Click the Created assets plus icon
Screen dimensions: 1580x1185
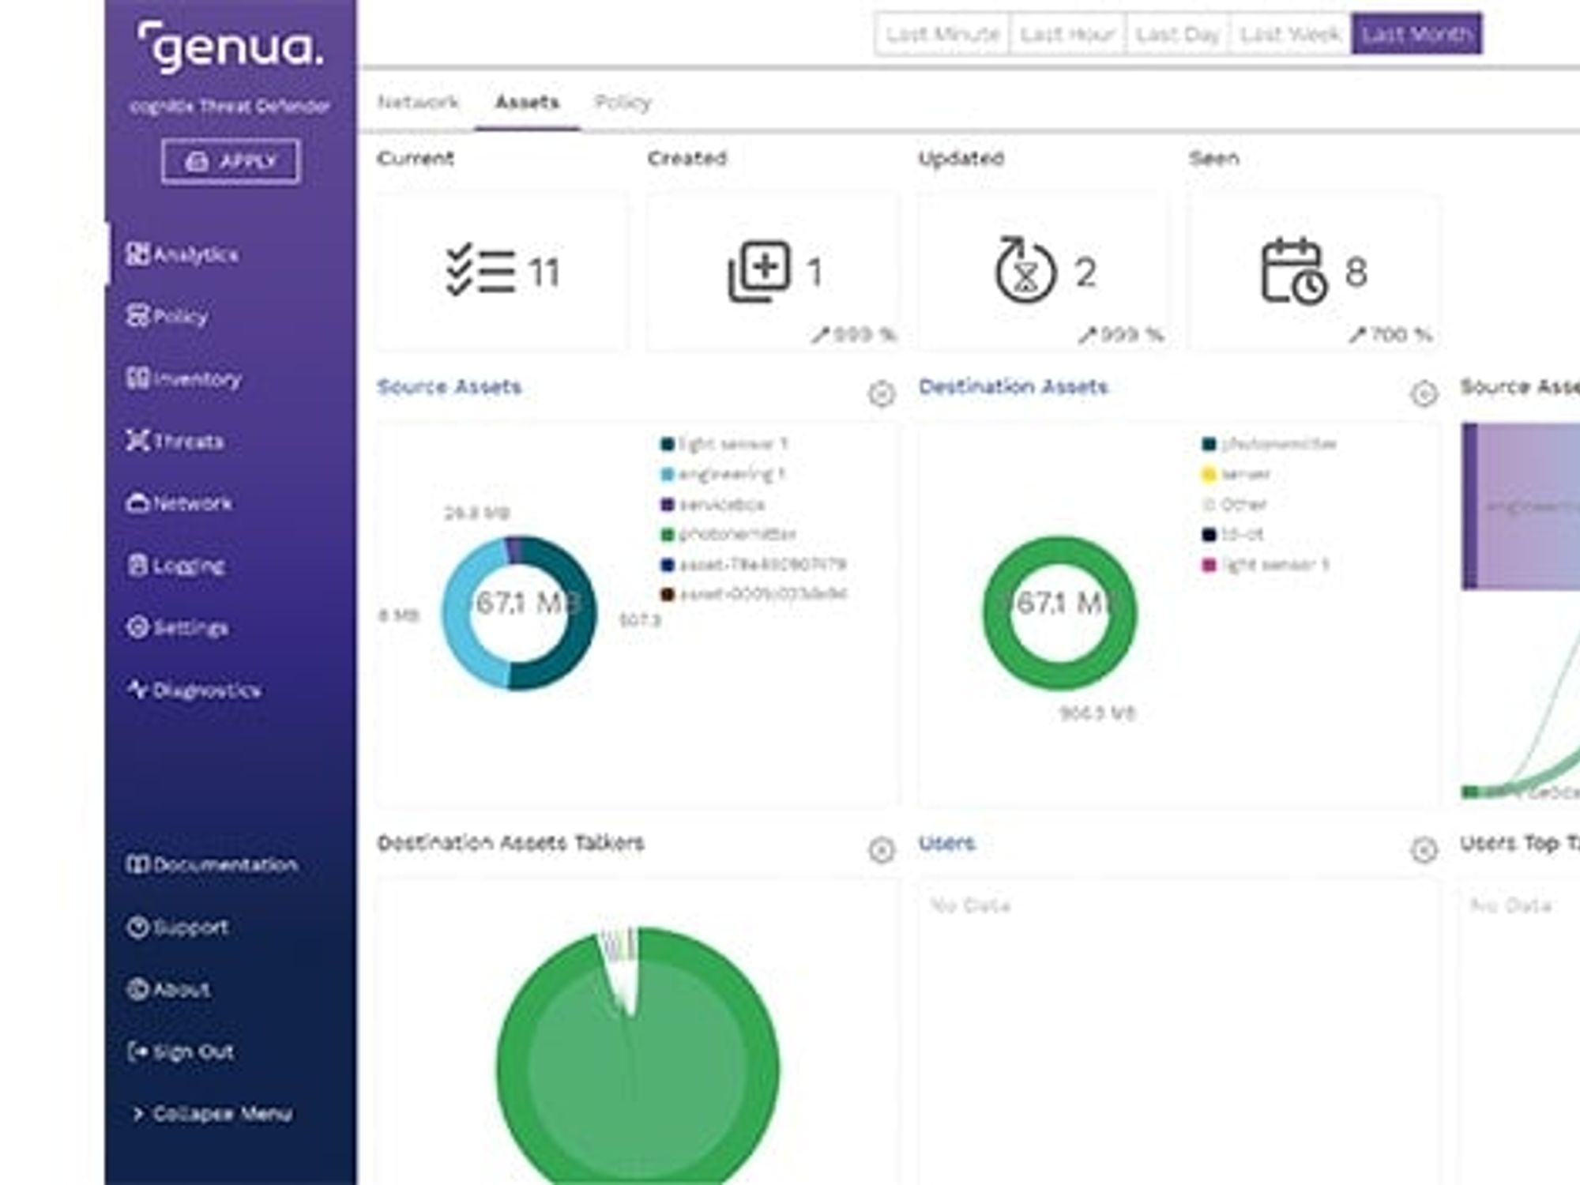tap(759, 271)
